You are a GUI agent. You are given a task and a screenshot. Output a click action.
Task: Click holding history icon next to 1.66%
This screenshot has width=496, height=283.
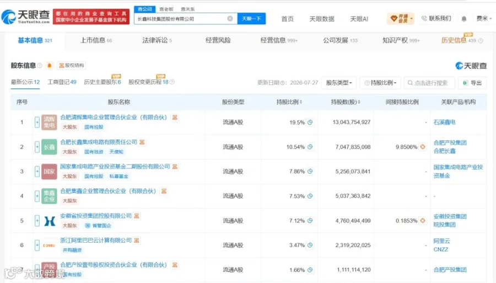(x=310, y=270)
